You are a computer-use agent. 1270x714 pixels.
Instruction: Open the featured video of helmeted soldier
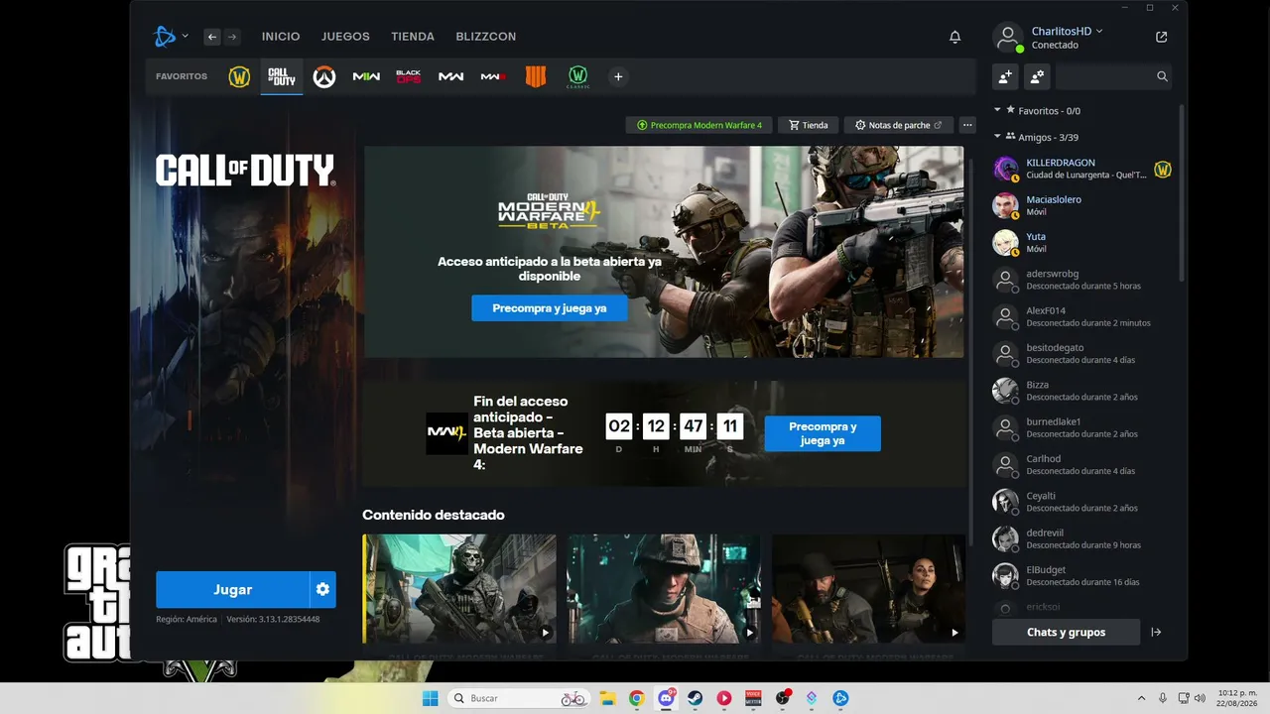pyautogui.click(x=664, y=589)
